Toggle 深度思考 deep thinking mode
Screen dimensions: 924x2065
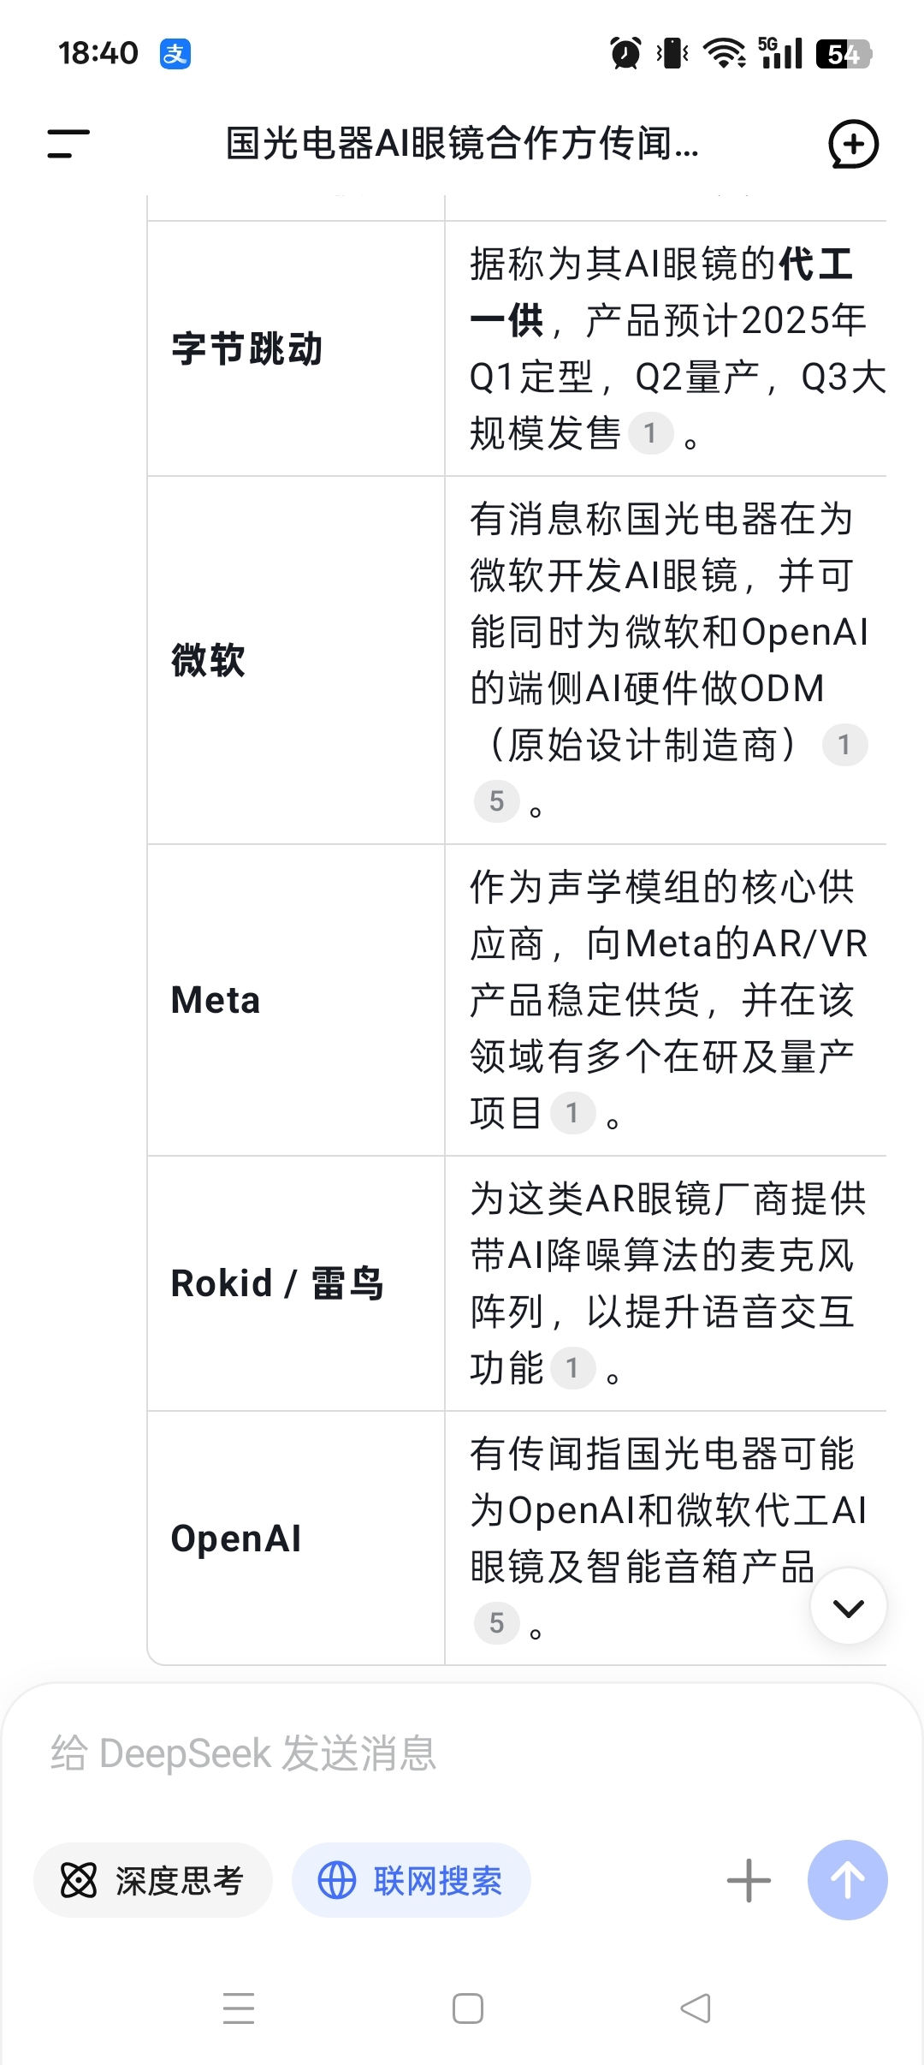click(152, 1880)
